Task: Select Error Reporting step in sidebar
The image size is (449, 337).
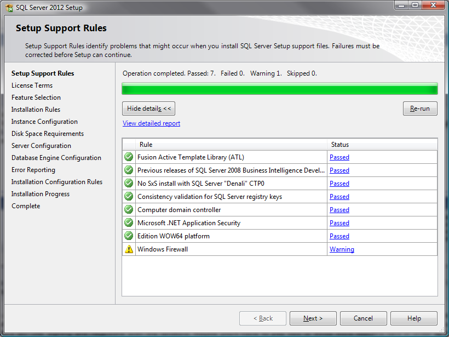Action: pos(33,170)
